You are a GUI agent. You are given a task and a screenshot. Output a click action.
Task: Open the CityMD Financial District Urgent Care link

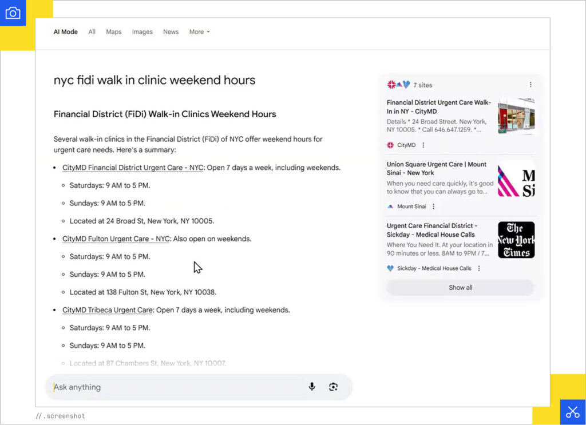[132, 168]
